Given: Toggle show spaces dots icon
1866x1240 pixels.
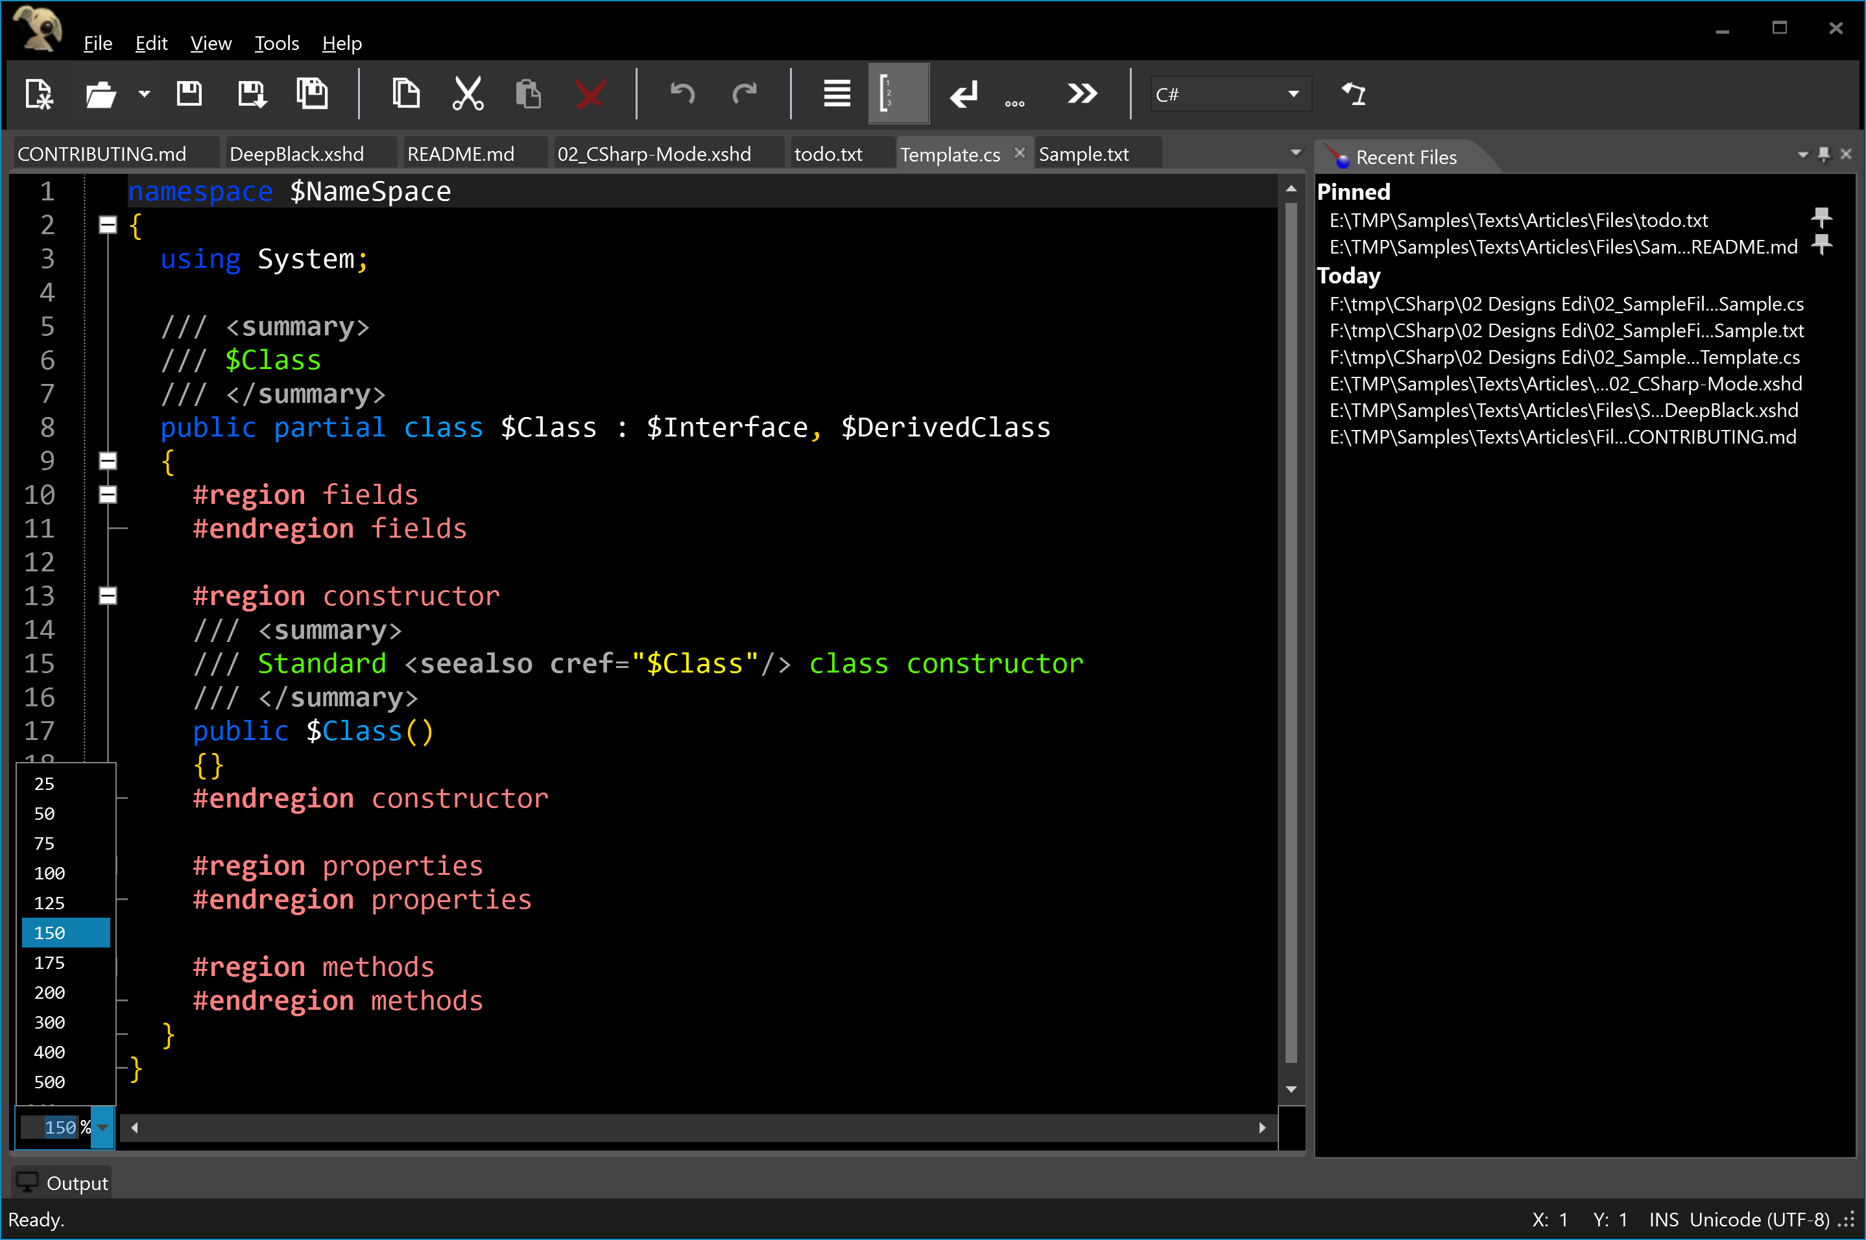Looking at the screenshot, I should click(1014, 104).
